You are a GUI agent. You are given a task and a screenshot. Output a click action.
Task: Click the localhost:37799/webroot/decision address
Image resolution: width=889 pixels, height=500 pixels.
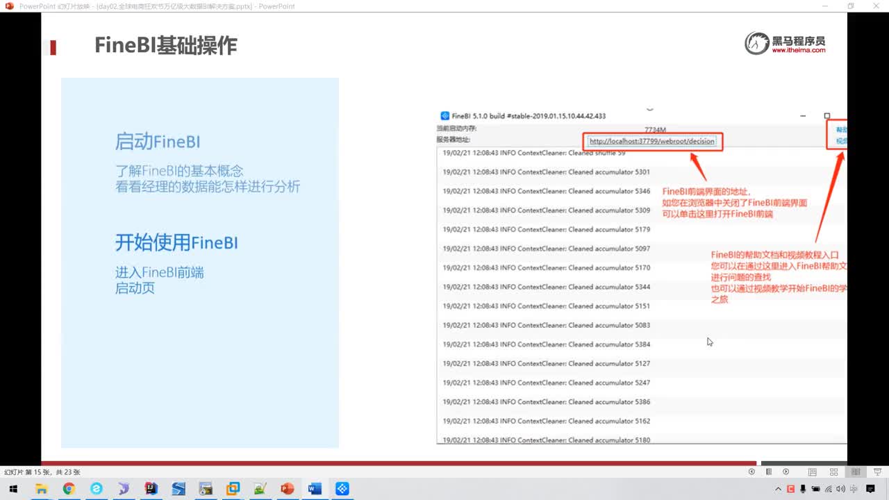click(x=651, y=141)
